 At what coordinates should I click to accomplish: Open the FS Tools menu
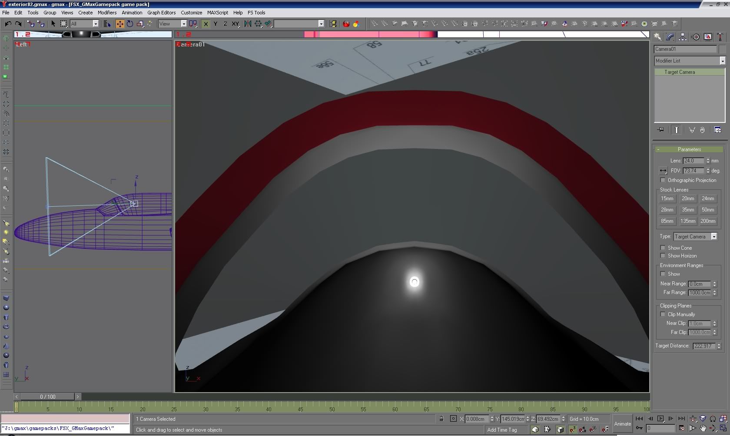(256, 13)
